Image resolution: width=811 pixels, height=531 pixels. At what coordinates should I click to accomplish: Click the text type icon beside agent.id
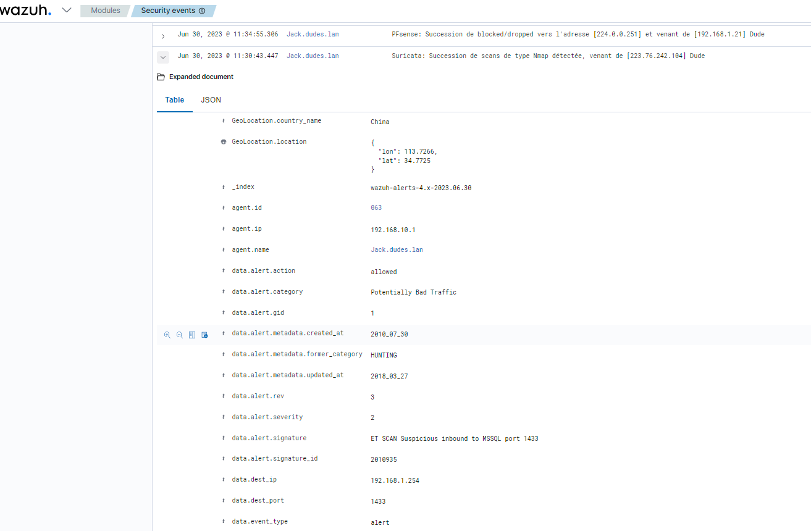click(224, 208)
